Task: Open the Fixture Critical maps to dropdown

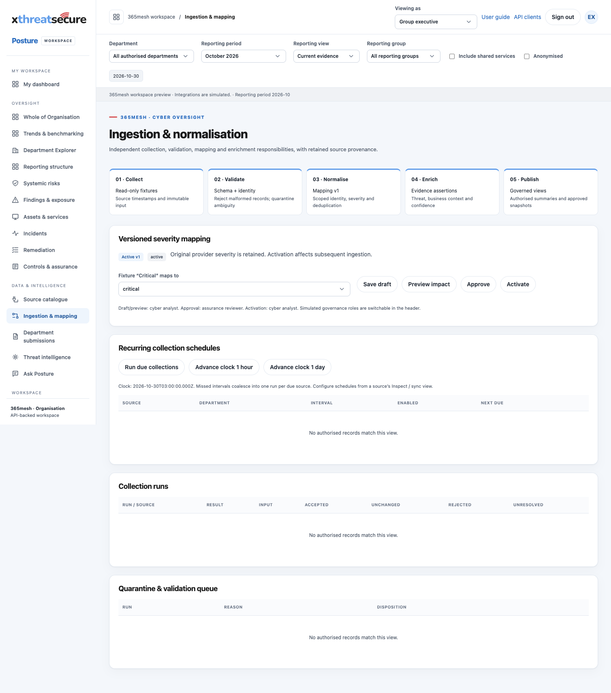Action: (234, 289)
